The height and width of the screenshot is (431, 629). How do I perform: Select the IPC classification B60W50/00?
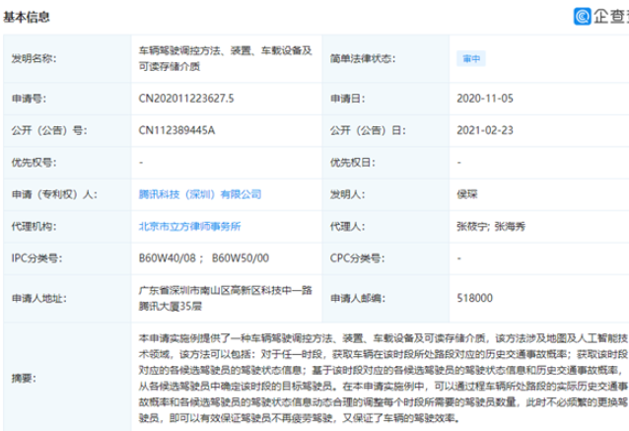point(240,258)
